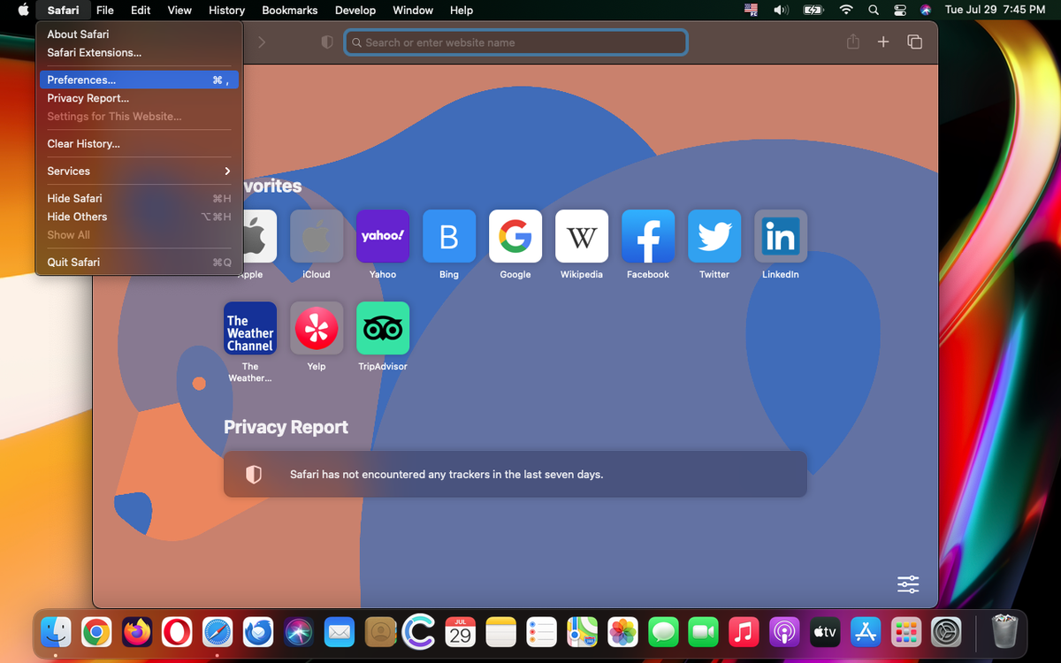
Task: Open Google from the Favorites grid
Action: click(x=515, y=236)
